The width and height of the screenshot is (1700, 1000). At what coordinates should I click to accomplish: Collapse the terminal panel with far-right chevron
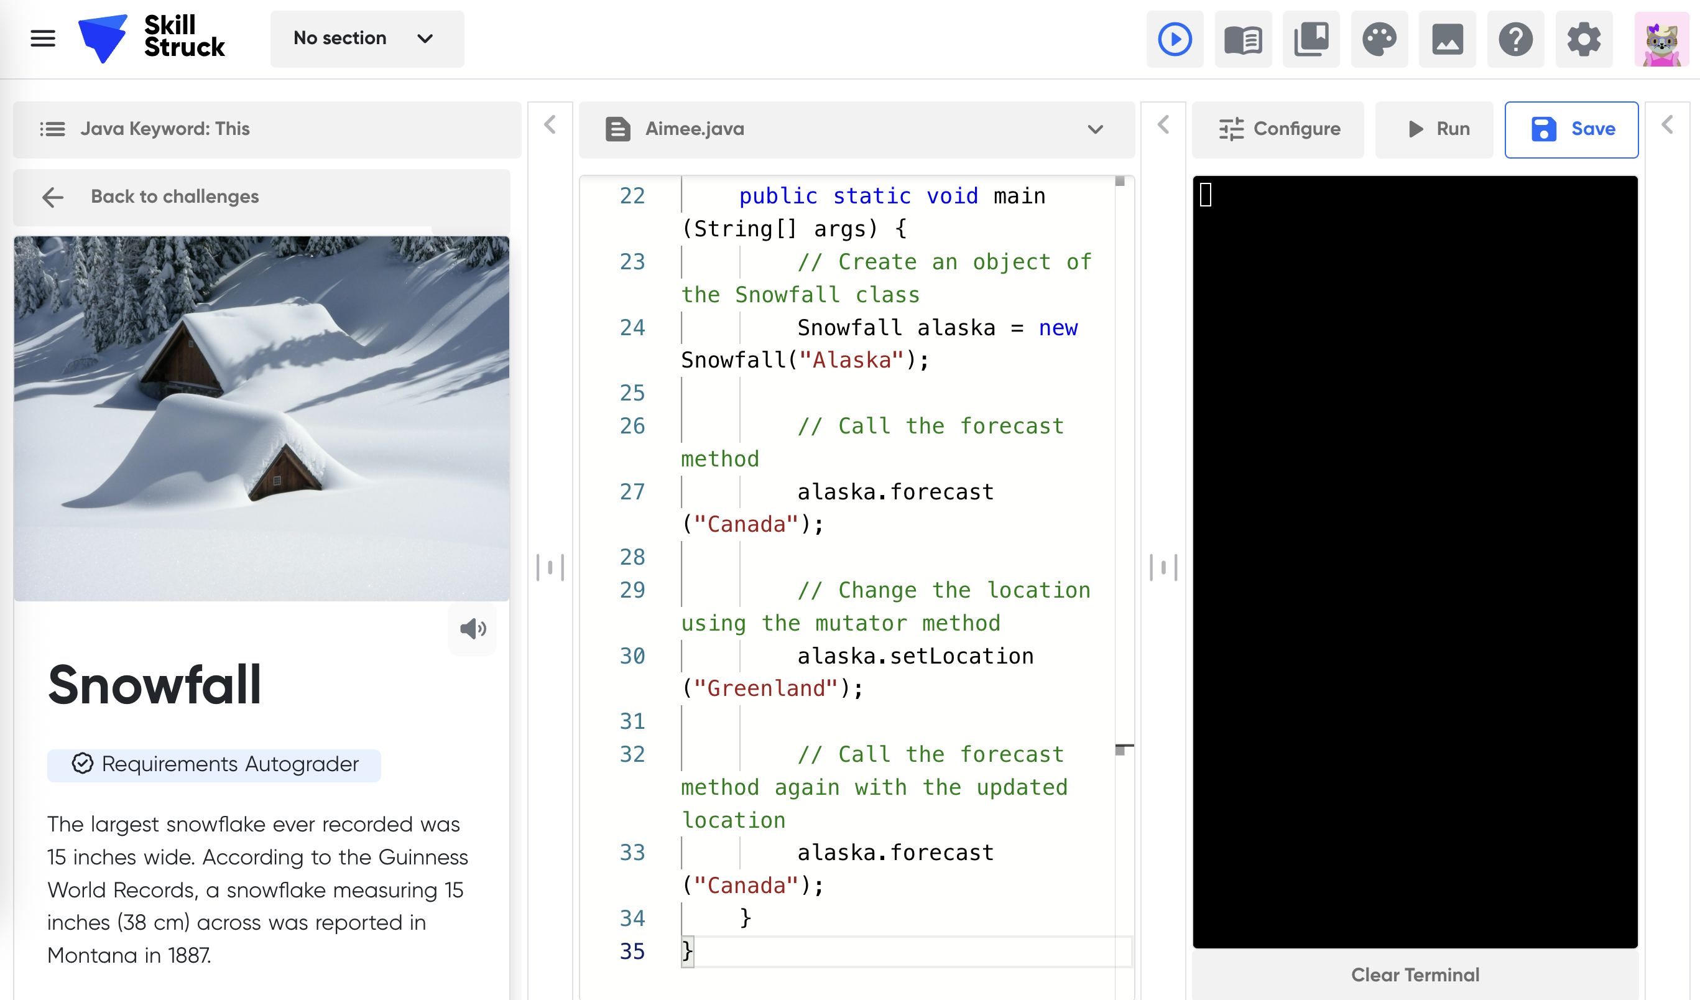pyautogui.click(x=1667, y=125)
